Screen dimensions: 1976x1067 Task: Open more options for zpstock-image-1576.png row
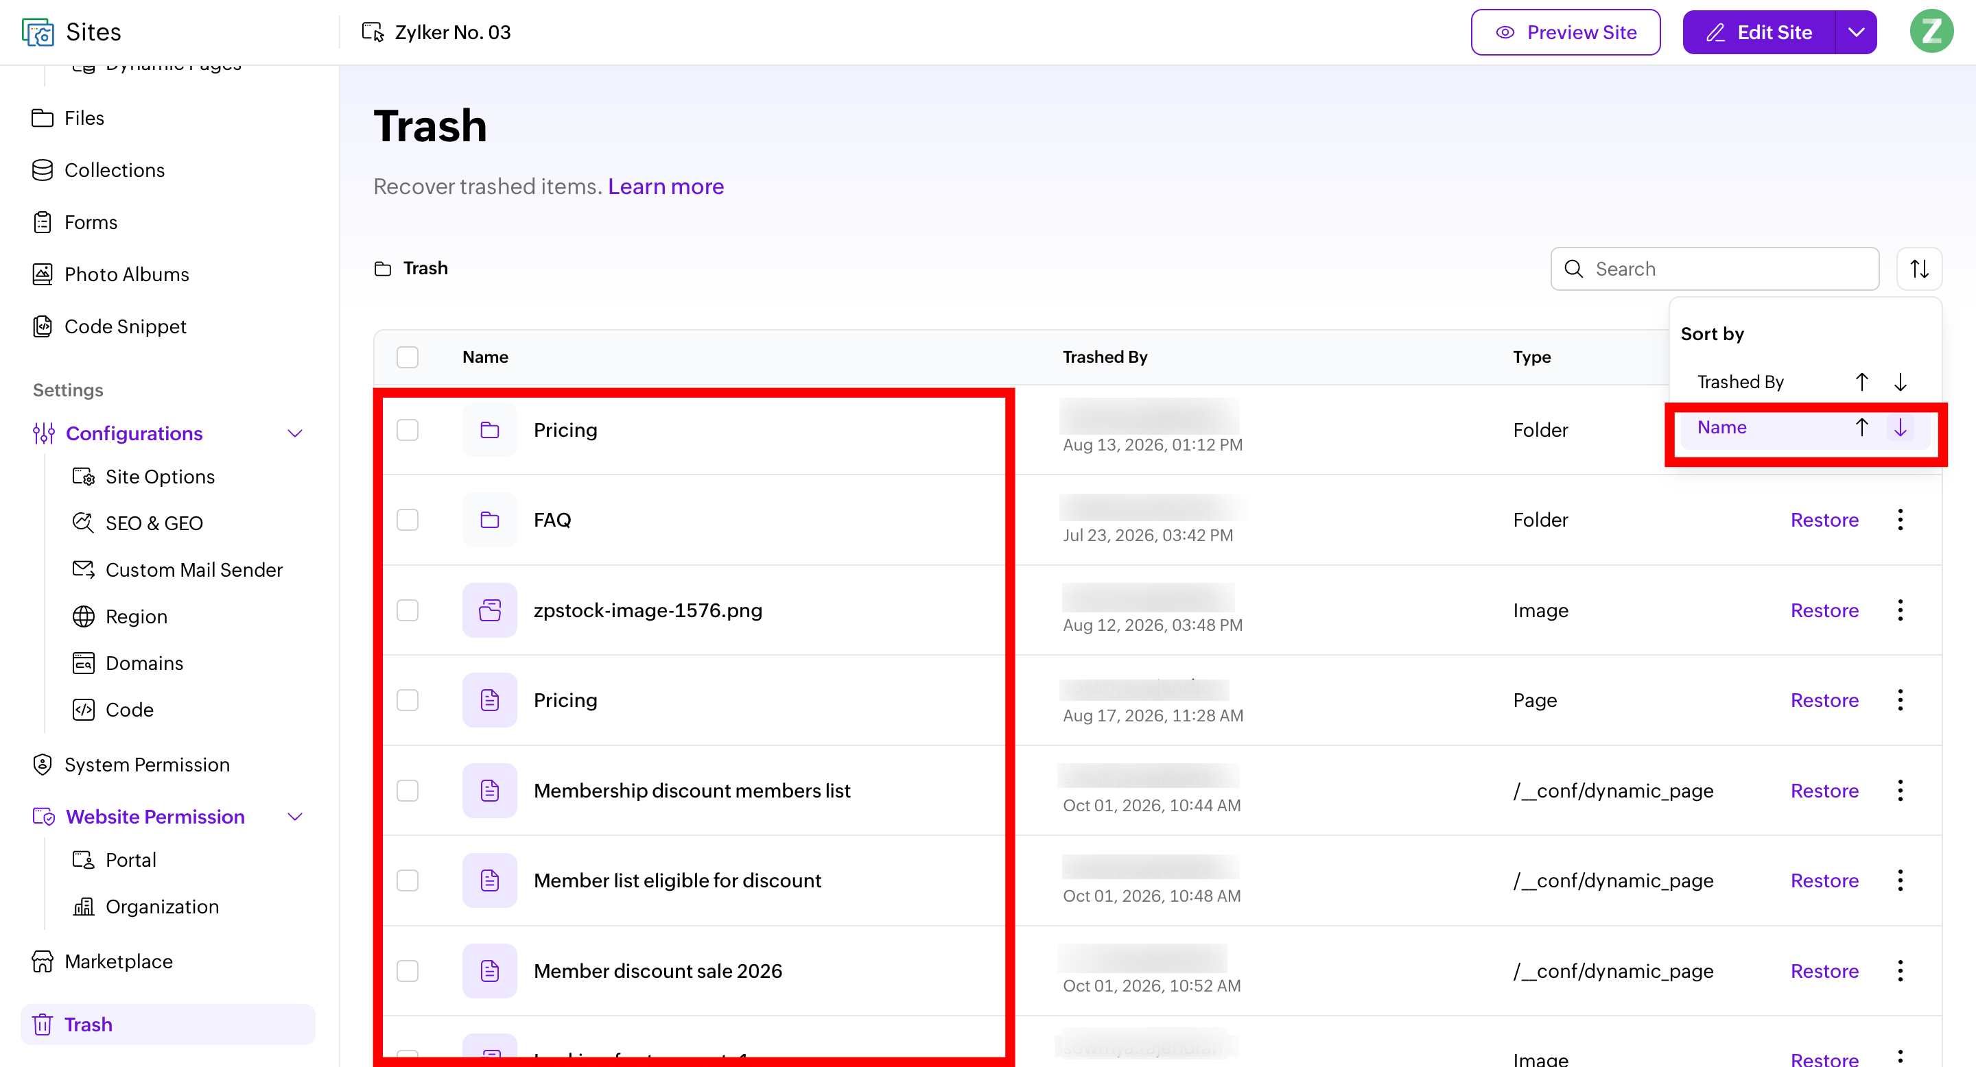(1900, 610)
